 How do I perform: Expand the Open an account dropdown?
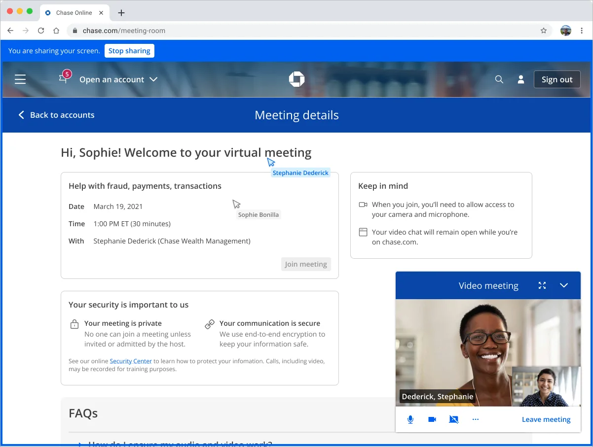(x=118, y=79)
